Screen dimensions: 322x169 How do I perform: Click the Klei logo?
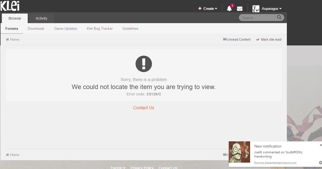click(10, 6)
